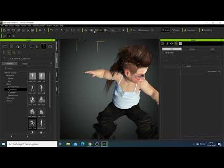Image resolution: width=224 pixels, height=168 pixels.
Task: Open the File menu
Action: pos(2,26)
